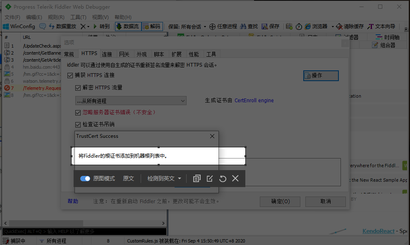Click the 帮助 link in options dialog

[x=73, y=201]
